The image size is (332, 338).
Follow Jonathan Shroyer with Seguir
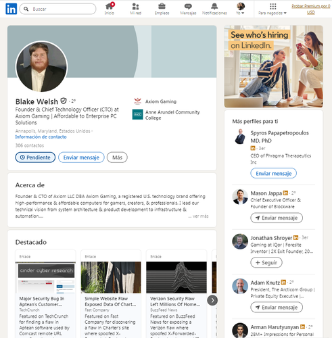(x=266, y=262)
